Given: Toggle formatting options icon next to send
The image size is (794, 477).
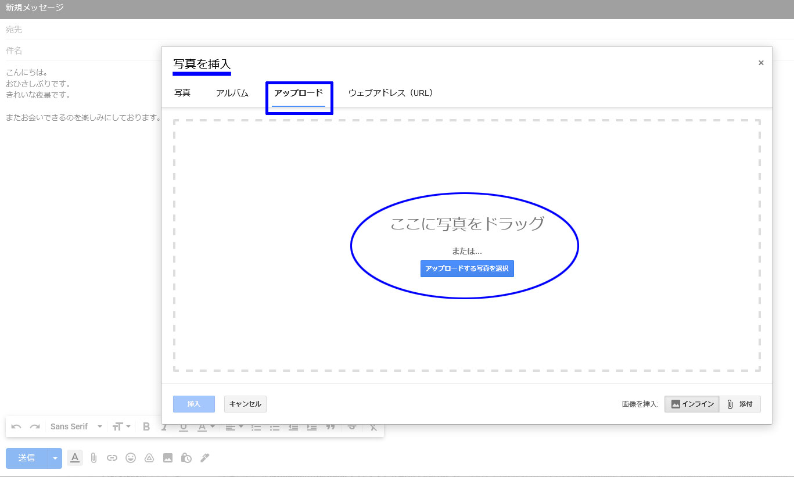Looking at the screenshot, I should [74, 458].
